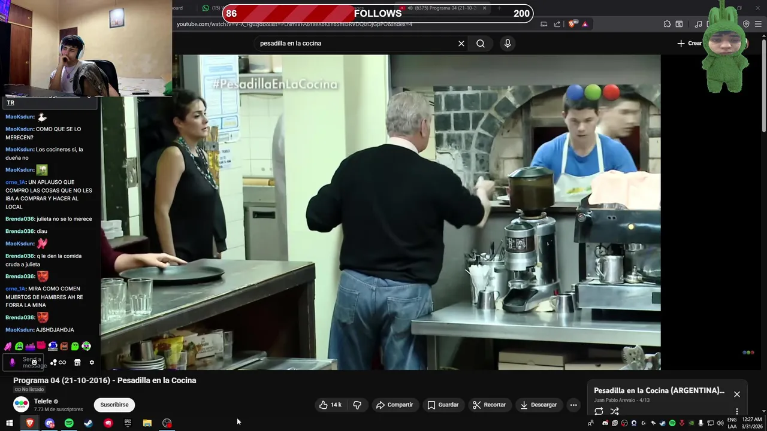The height and width of the screenshot is (431, 767).
Task: Open OBS Studio in taskbar
Action: coord(167,423)
